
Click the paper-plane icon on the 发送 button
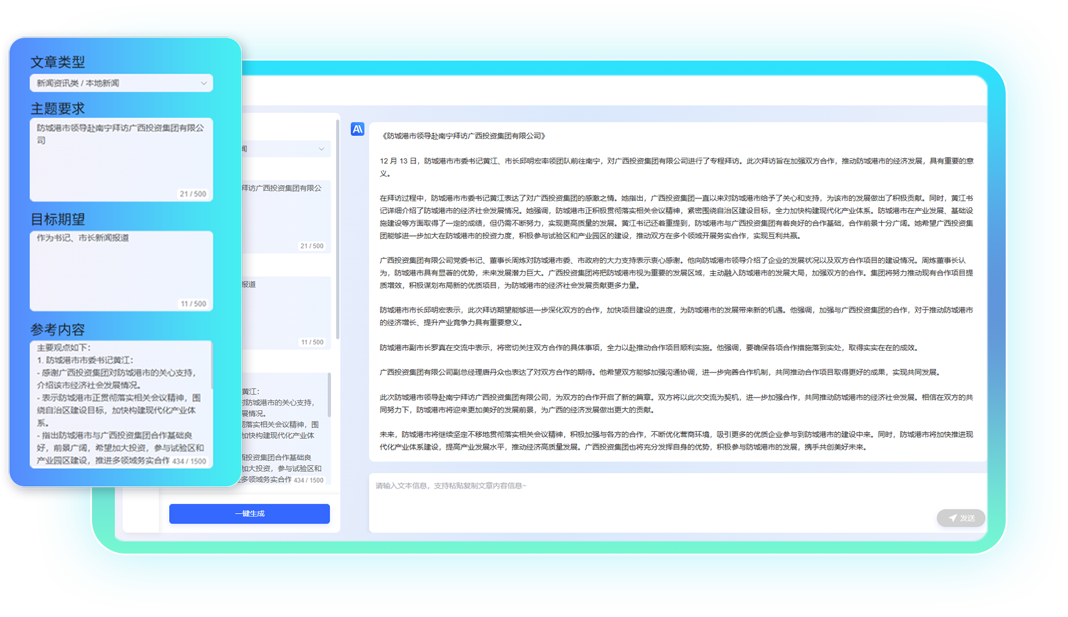953,518
